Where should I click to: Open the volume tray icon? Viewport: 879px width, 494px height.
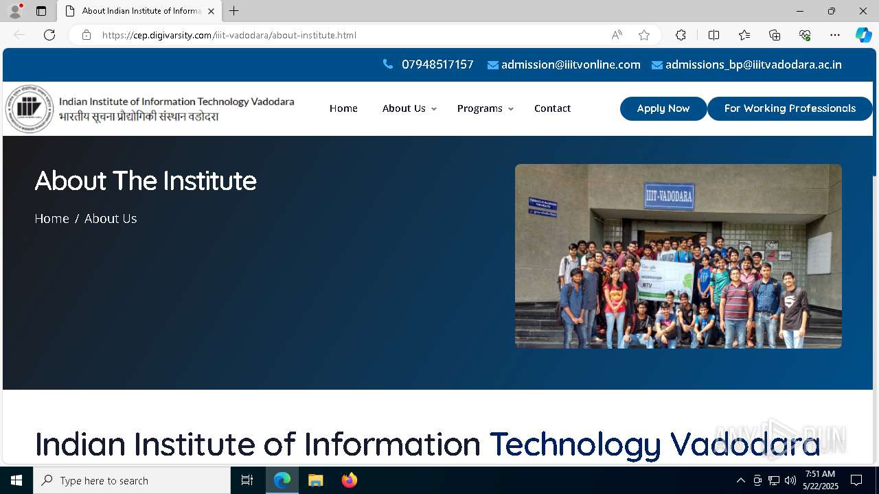point(790,480)
